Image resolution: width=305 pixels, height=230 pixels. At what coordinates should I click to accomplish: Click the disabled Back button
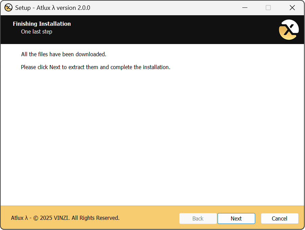(198, 218)
